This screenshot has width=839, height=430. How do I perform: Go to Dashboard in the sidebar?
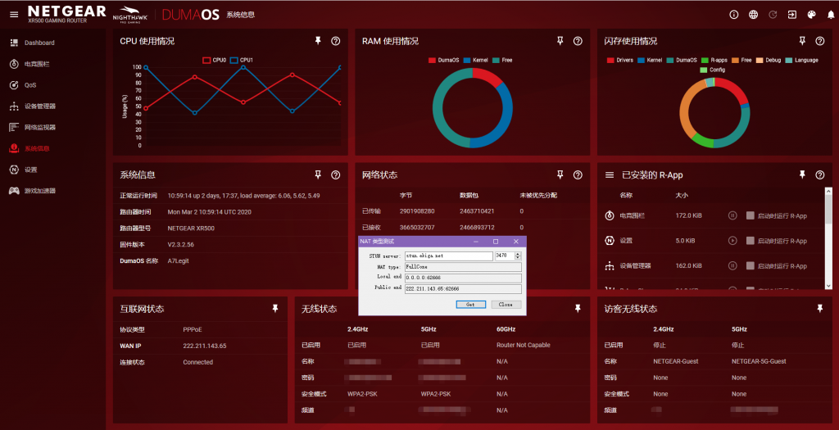click(52, 43)
